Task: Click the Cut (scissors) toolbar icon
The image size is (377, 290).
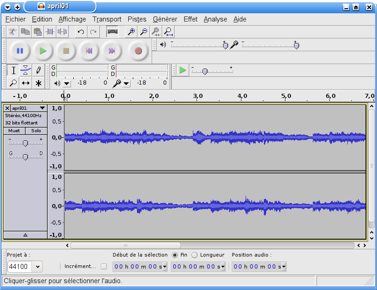Action: (12, 32)
